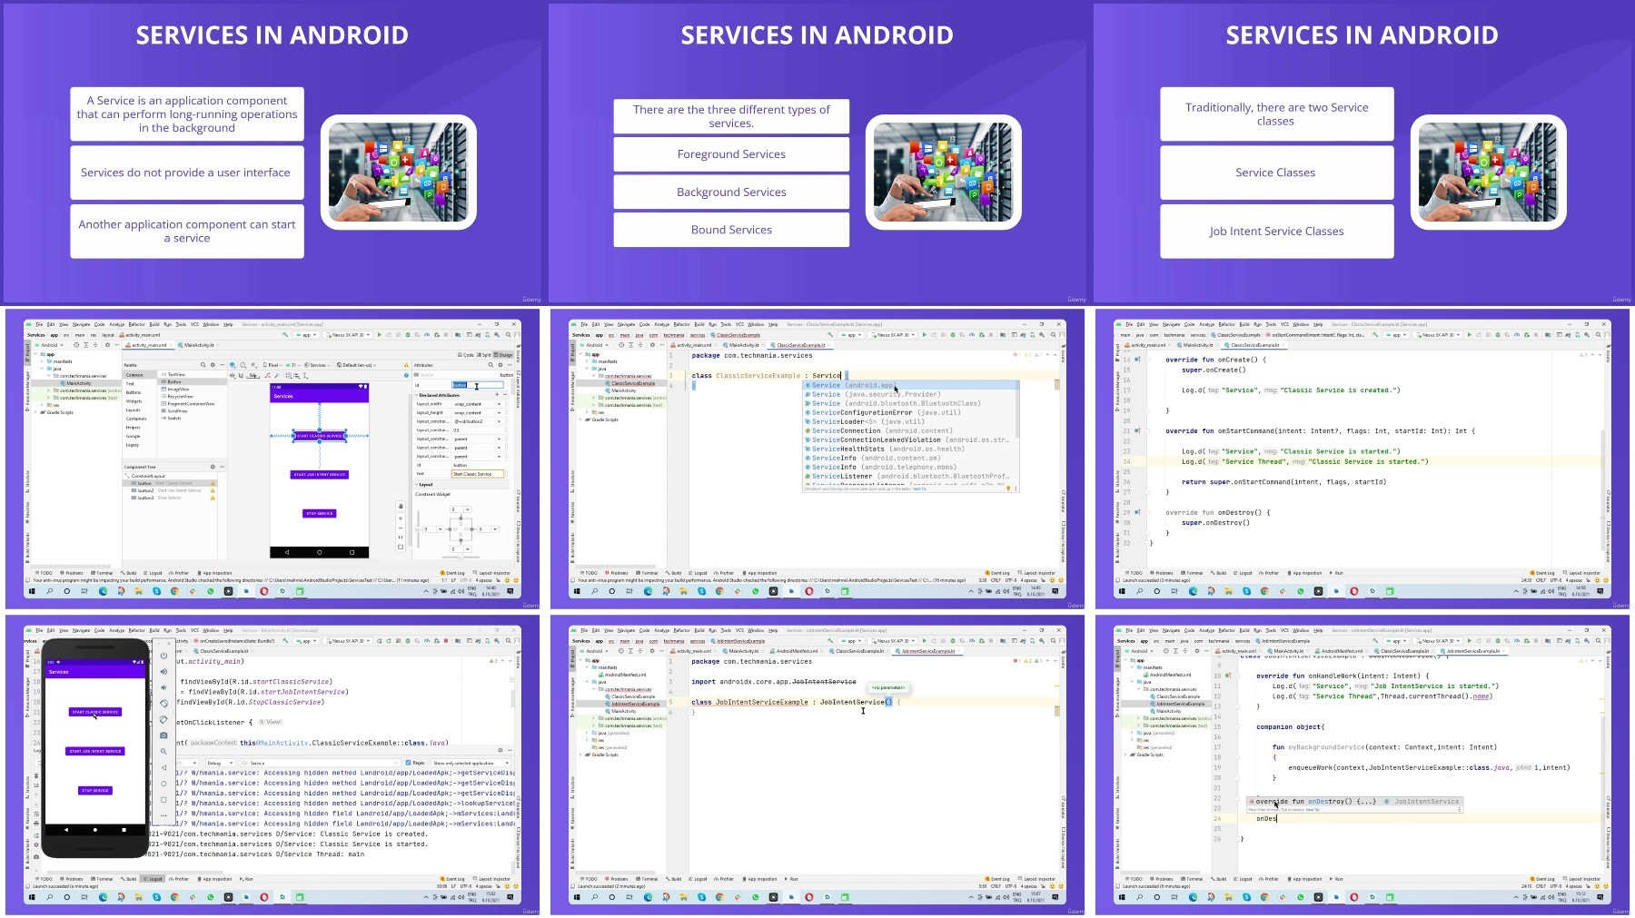Viewport: 1635px width, 918px height.
Task: Click the id field in the Attributes panel
Action: coord(477,386)
